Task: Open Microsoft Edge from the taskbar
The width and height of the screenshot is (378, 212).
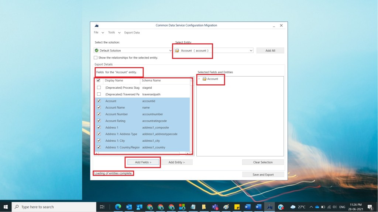Action: pyautogui.click(x=118, y=207)
